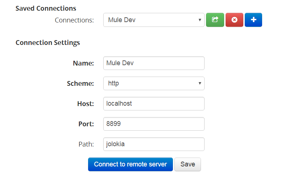282x190 pixels.
Task: Click the Host label
Action: pos(86,103)
